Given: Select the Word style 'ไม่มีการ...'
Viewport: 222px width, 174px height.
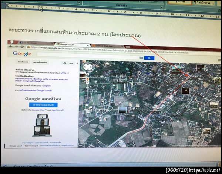Looking at the screenshot, I should 204,3.
